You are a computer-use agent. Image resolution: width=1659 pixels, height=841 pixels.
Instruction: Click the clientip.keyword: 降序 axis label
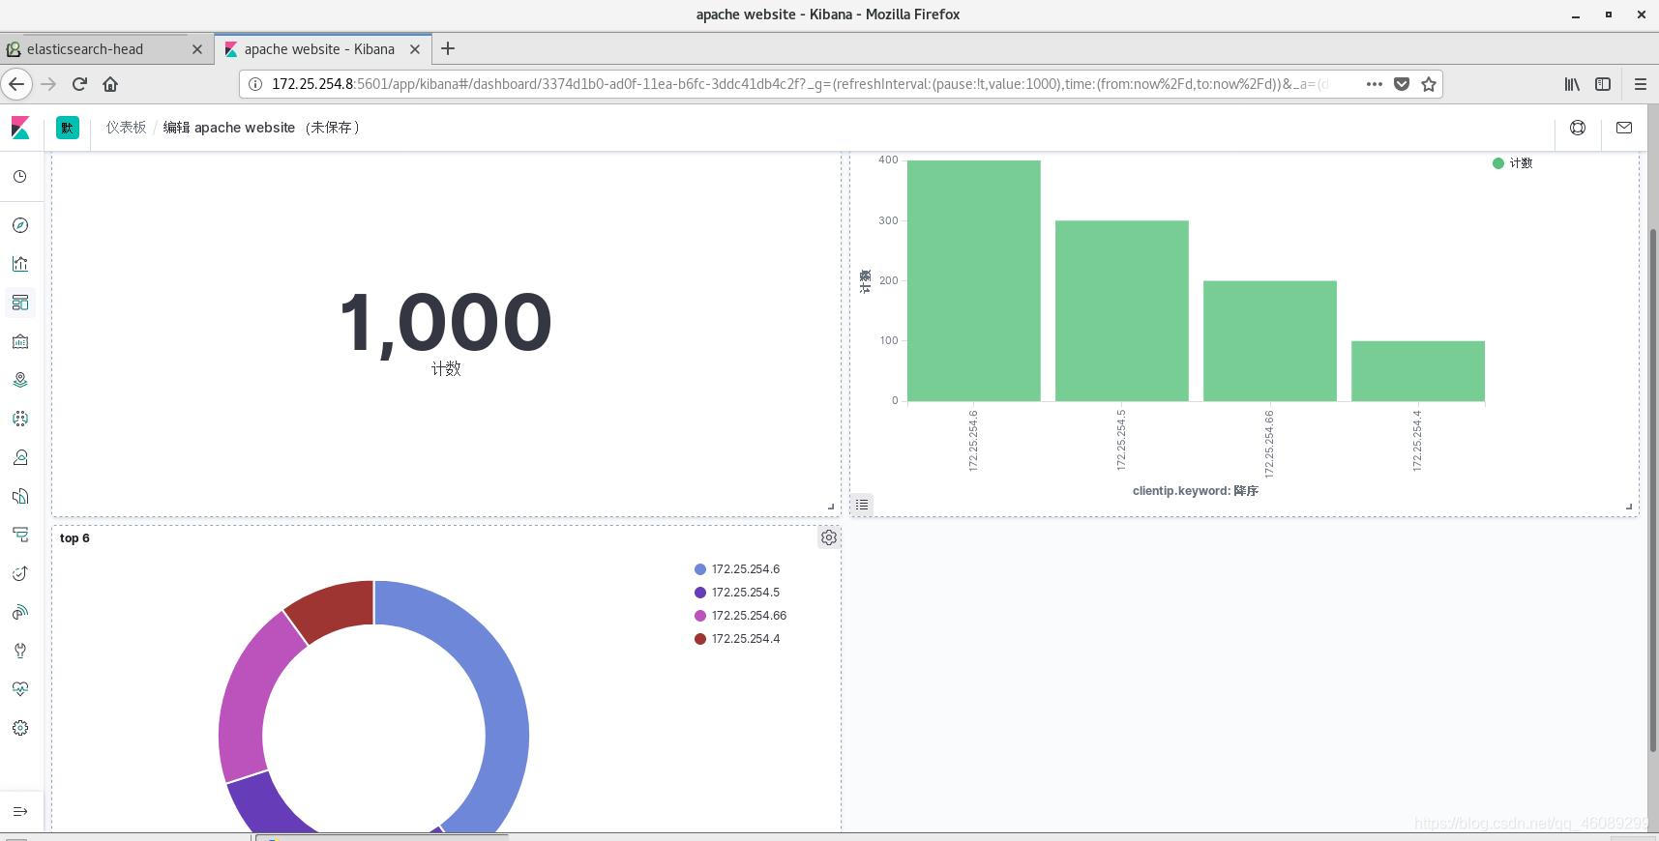(x=1196, y=491)
